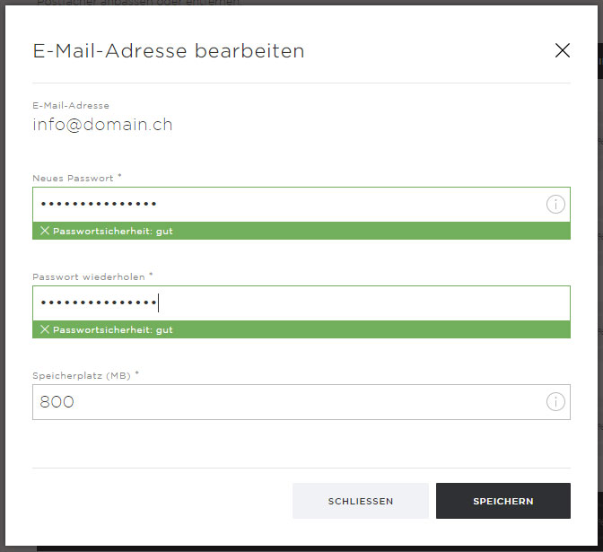Click X icon in first Passwortsicherheit bar

click(45, 231)
